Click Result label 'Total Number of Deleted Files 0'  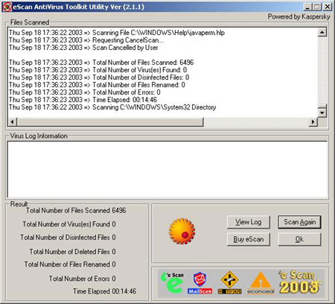[x=73, y=252]
